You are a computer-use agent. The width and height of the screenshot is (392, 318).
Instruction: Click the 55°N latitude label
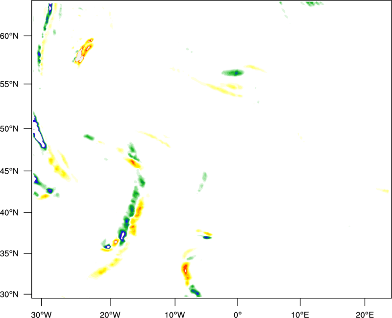coord(9,84)
